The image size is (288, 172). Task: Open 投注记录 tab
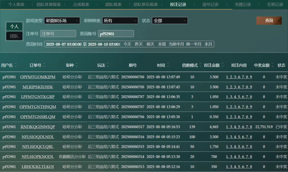[178, 4]
